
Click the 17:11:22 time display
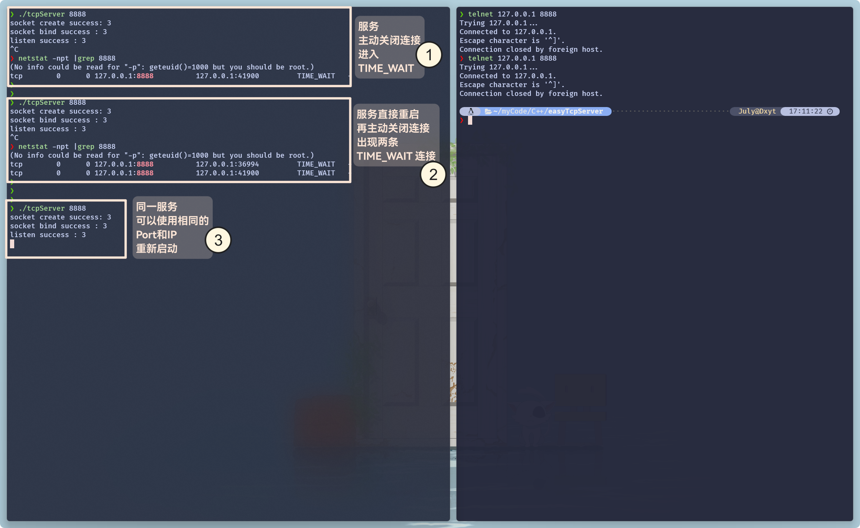(805, 111)
